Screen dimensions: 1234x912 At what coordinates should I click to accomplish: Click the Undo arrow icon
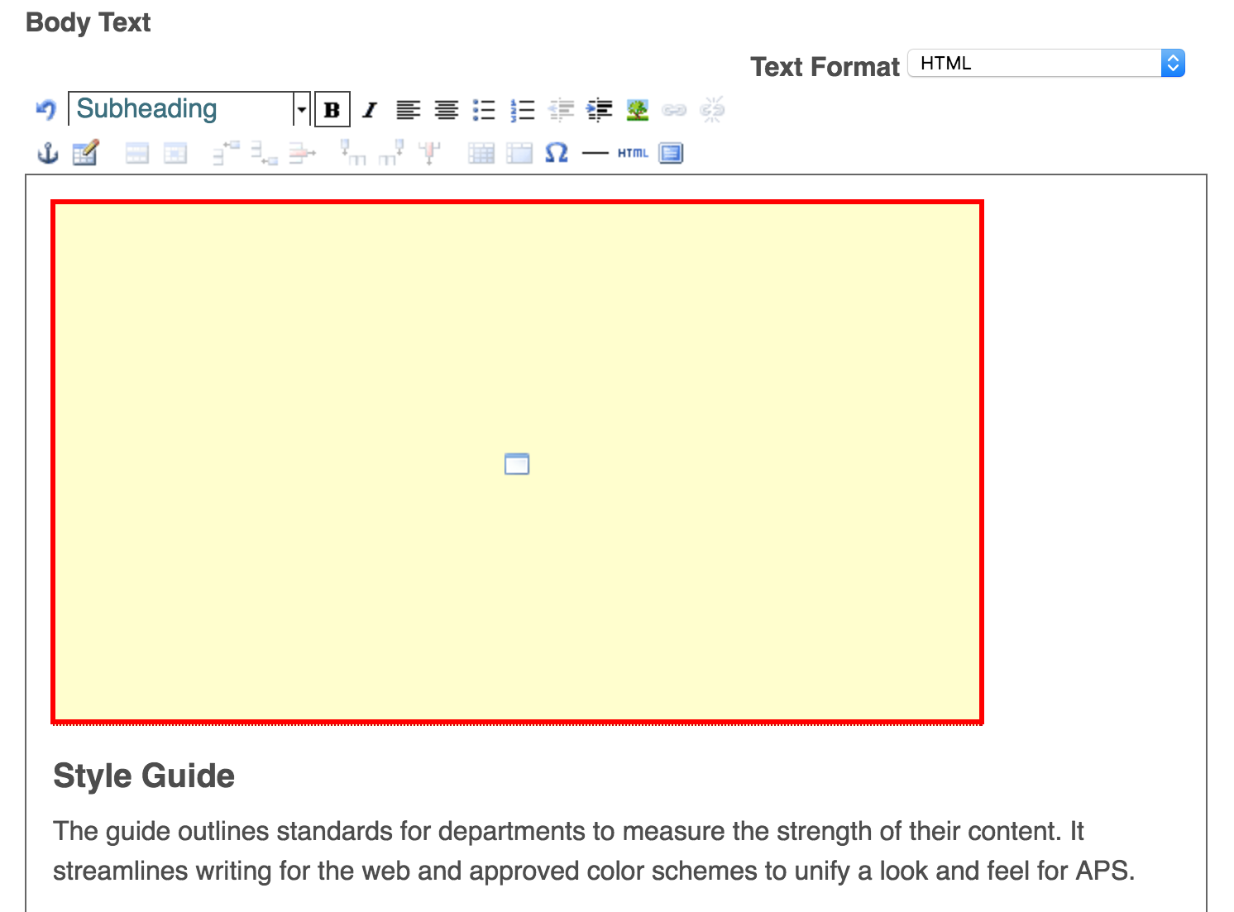pyautogui.click(x=46, y=109)
